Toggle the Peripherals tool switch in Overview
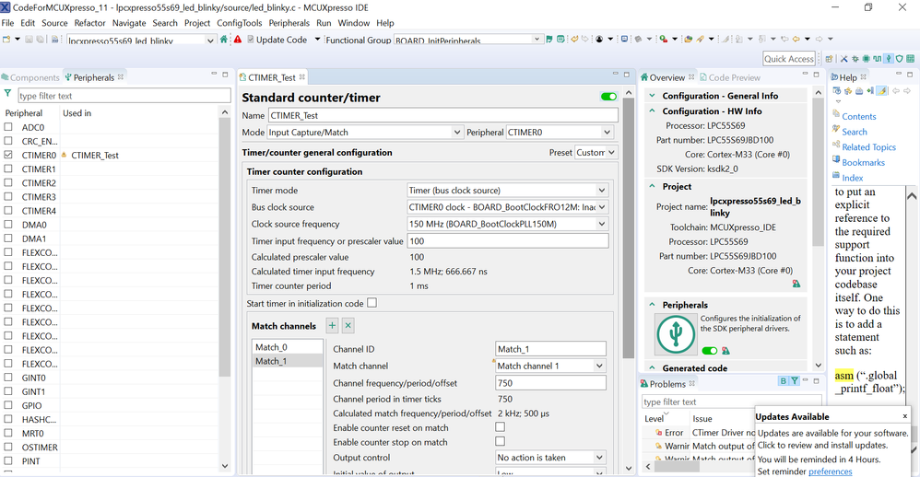 [710, 351]
